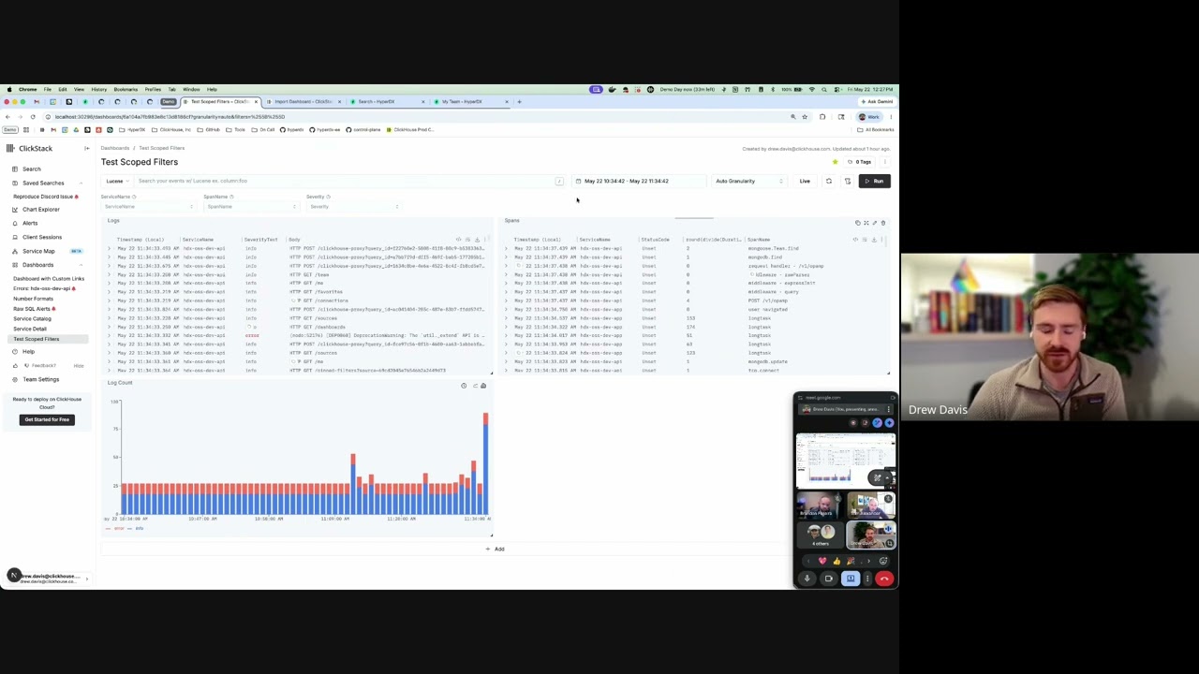1199x674 pixels.
Task: Open Help in the sidebar
Action: pos(28,352)
